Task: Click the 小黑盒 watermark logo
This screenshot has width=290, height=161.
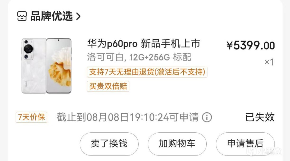Action: click(264, 151)
